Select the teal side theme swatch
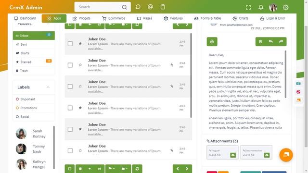308x173 pixels. click(x=298, y=84)
